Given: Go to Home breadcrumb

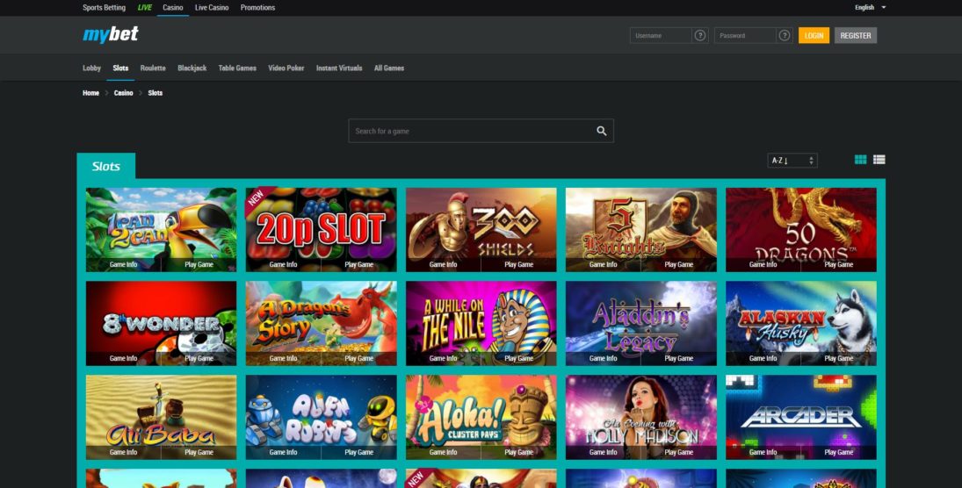Looking at the screenshot, I should click(x=90, y=93).
